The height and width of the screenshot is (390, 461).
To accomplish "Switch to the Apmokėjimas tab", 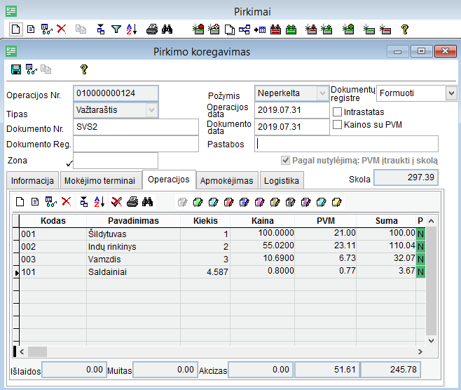I will pos(226,181).
